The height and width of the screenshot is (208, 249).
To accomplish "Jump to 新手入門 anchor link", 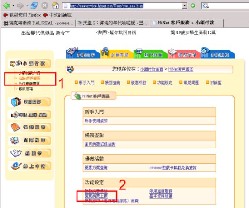I will pyautogui.click(x=87, y=83).
